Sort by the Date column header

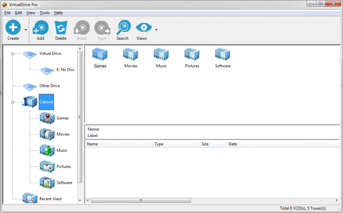tap(283, 144)
